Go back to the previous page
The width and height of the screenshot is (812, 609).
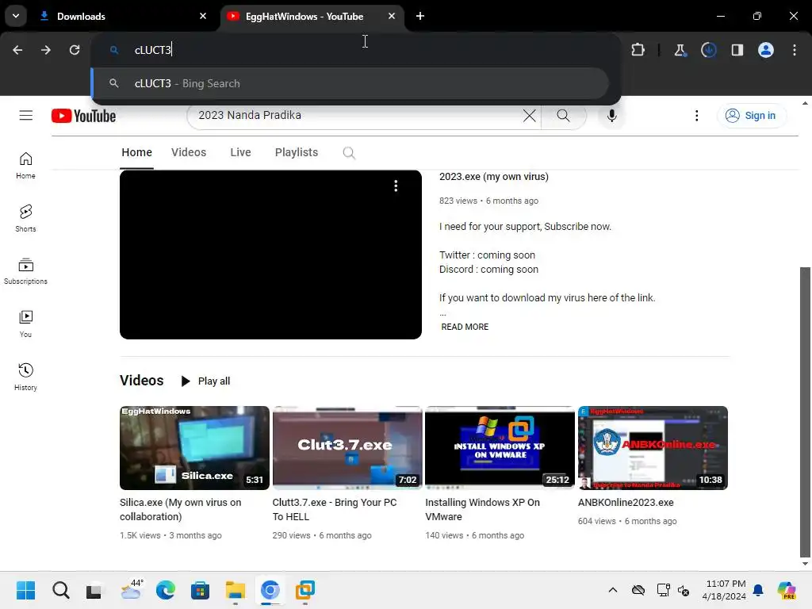17,50
